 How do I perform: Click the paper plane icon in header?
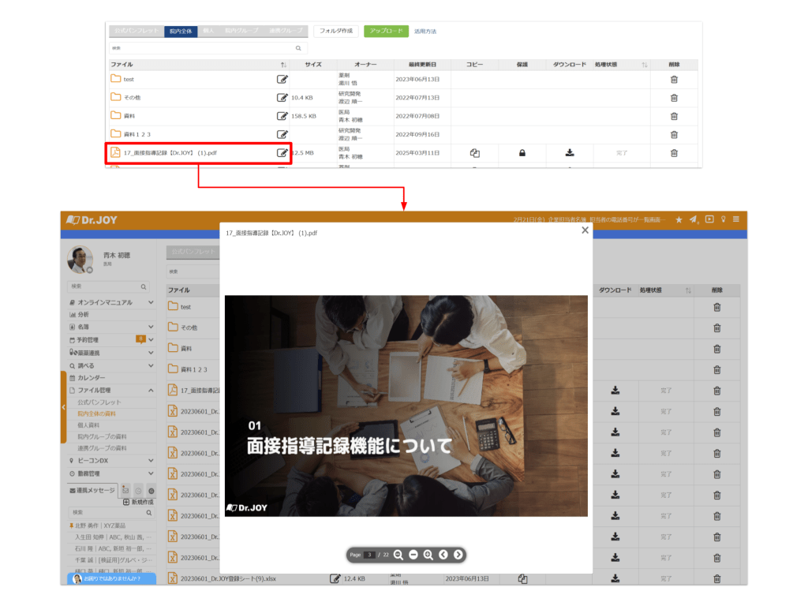tap(693, 219)
